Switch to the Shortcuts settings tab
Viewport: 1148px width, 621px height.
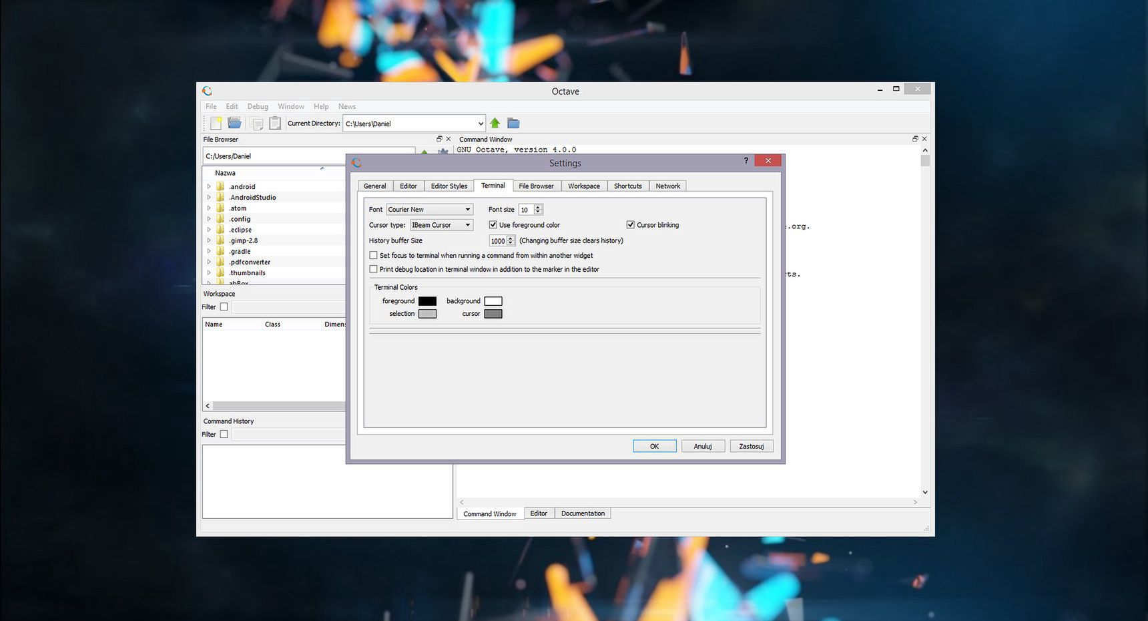point(628,186)
